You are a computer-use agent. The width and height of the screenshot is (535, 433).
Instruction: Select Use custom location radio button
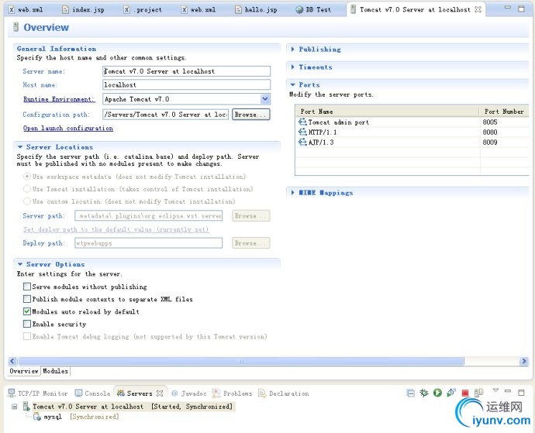26,201
